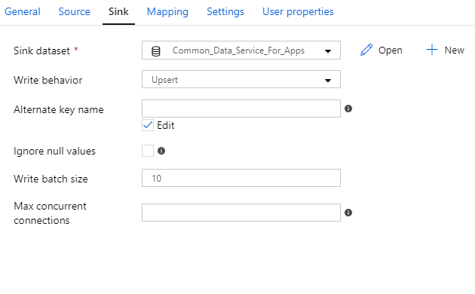Click the database icon in Sink dataset
The width and height of the screenshot is (475, 294).
(156, 51)
